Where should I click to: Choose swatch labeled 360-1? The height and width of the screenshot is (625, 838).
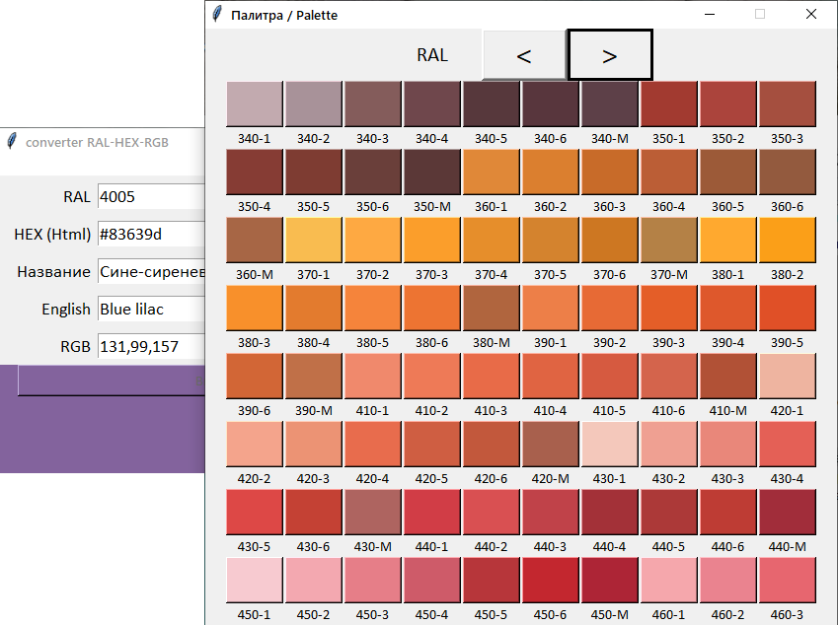coord(492,172)
